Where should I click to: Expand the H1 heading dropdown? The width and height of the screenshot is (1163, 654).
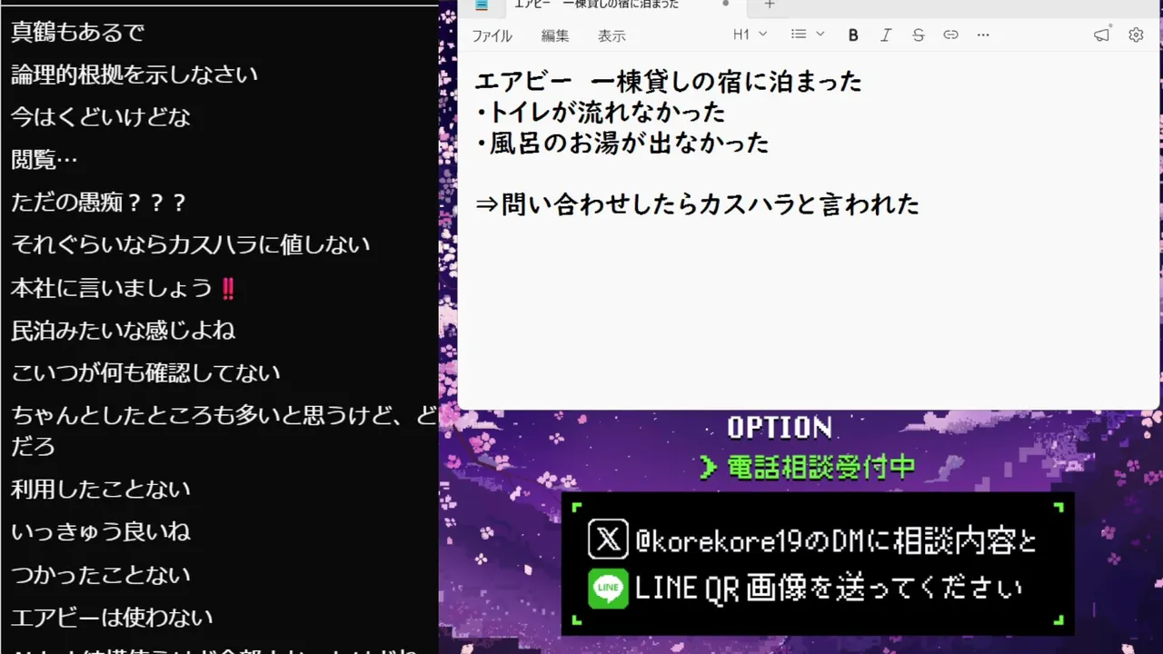tap(750, 35)
